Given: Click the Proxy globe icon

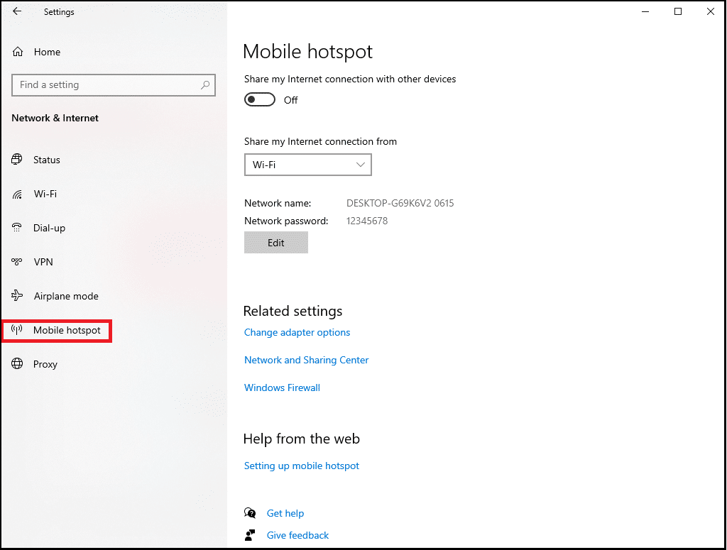Looking at the screenshot, I should pos(17,364).
